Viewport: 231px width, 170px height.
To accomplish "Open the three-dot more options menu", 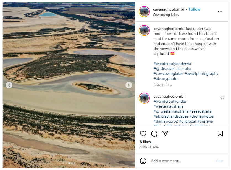I will (x=220, y=12).
